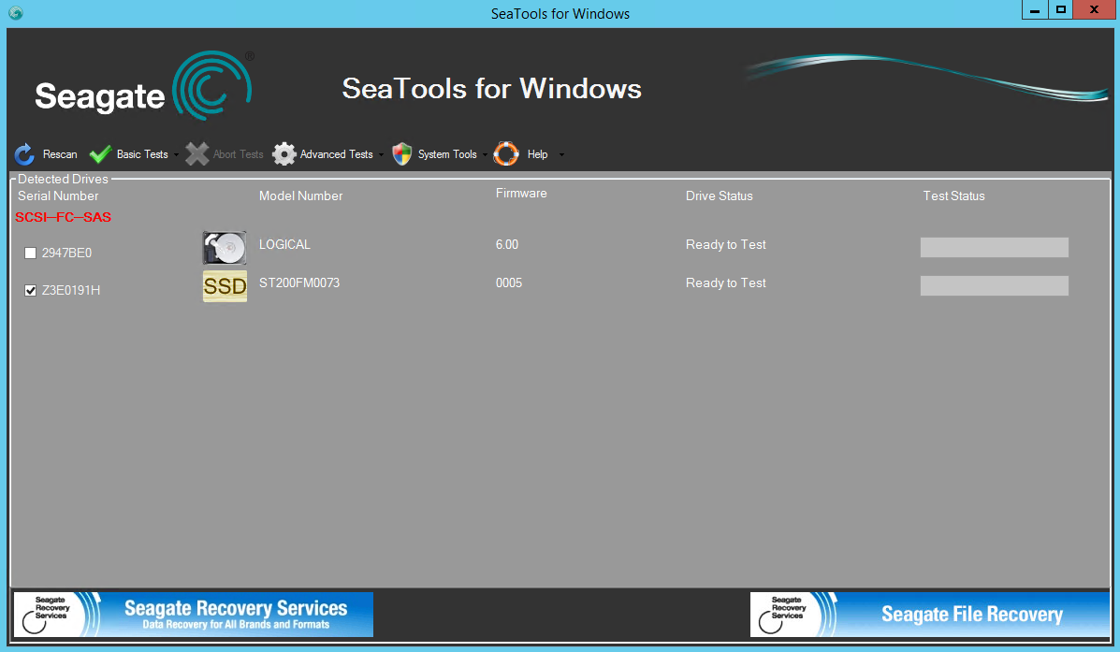1120x652 pixels.
Task: Check the box for drive 2947BE0
Action: pos(30,253)
